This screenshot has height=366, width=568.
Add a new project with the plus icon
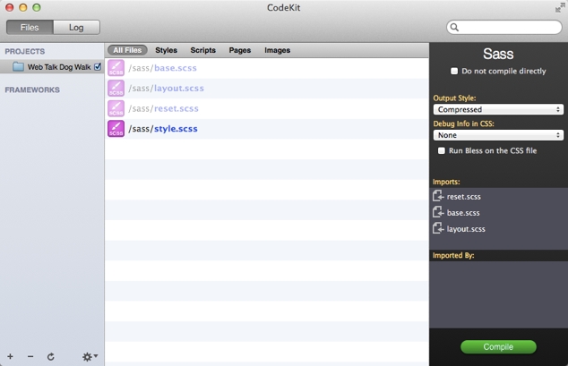(x=10, y=356)
